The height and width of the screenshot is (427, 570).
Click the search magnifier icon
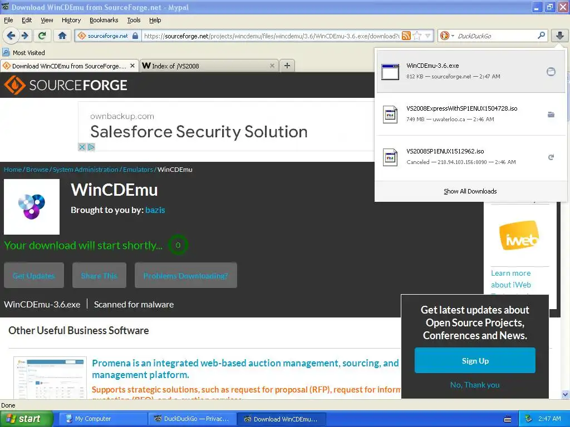tap(541, 35)
